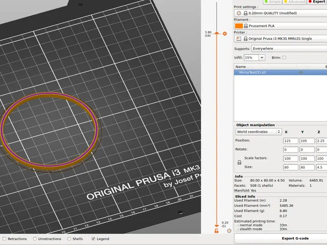Click the lock icon beside 0.20mm QUALITY
The height and width of the screenshot is (245, 327).
[x=245, y=13]
